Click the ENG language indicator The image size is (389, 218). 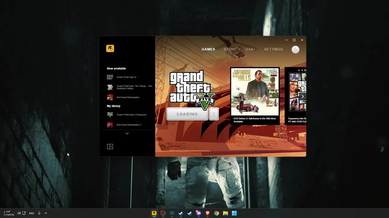point(32,213)
